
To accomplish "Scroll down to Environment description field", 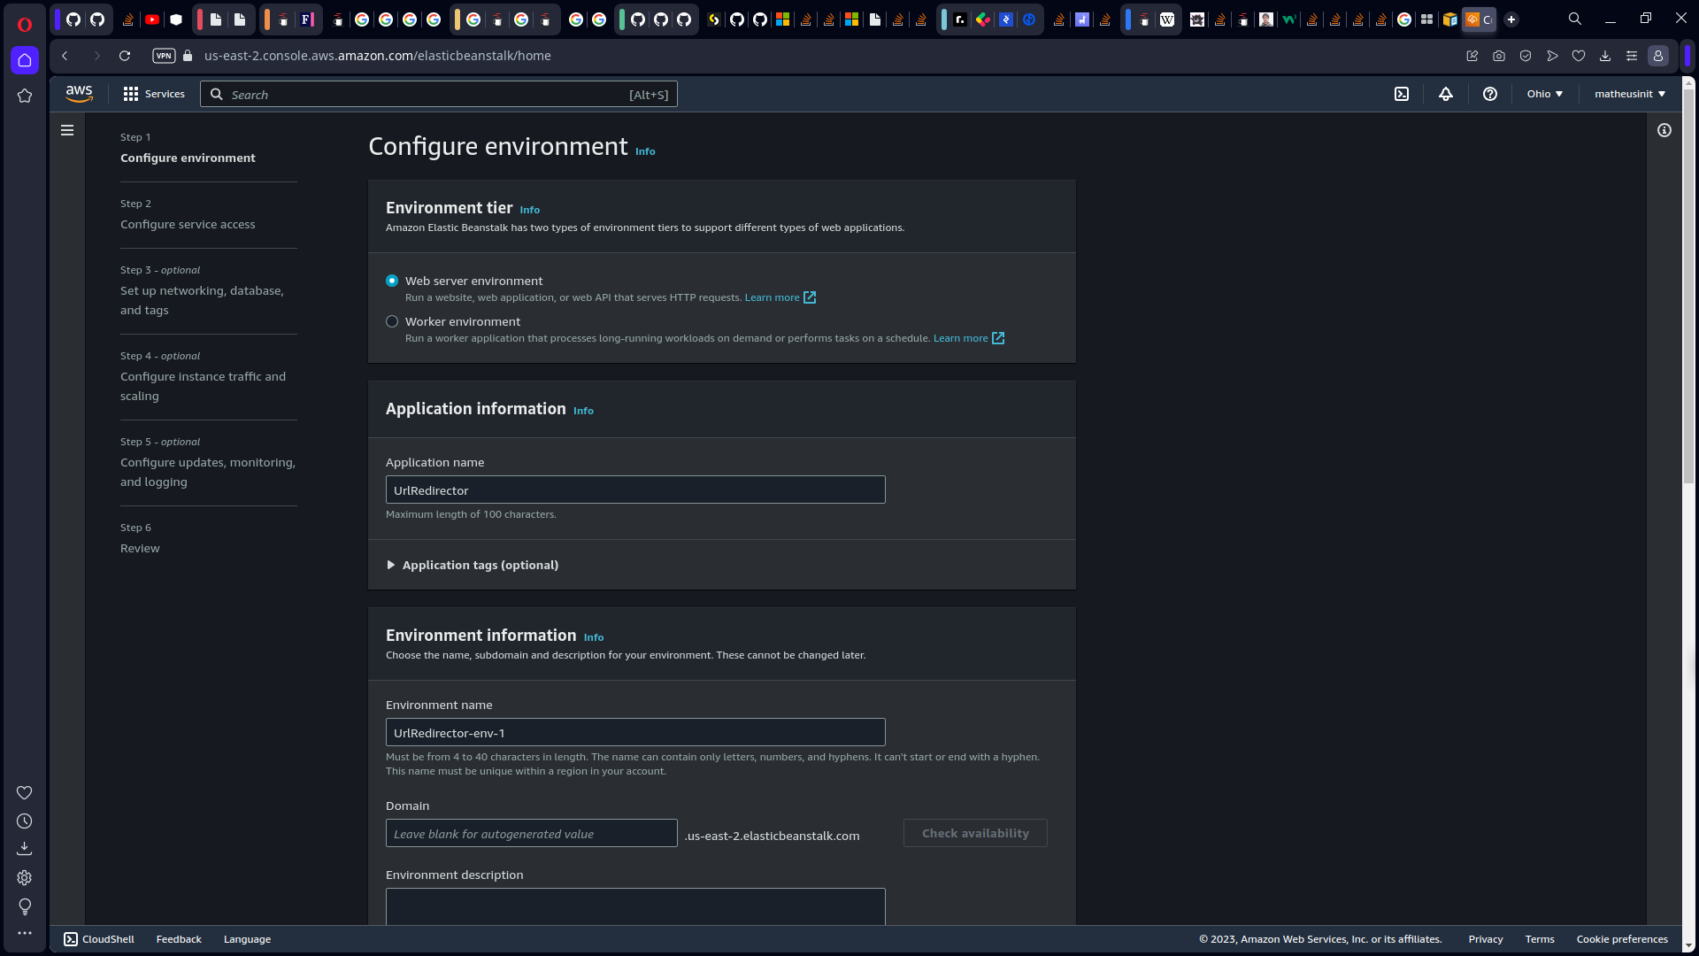I will [634, 907].
